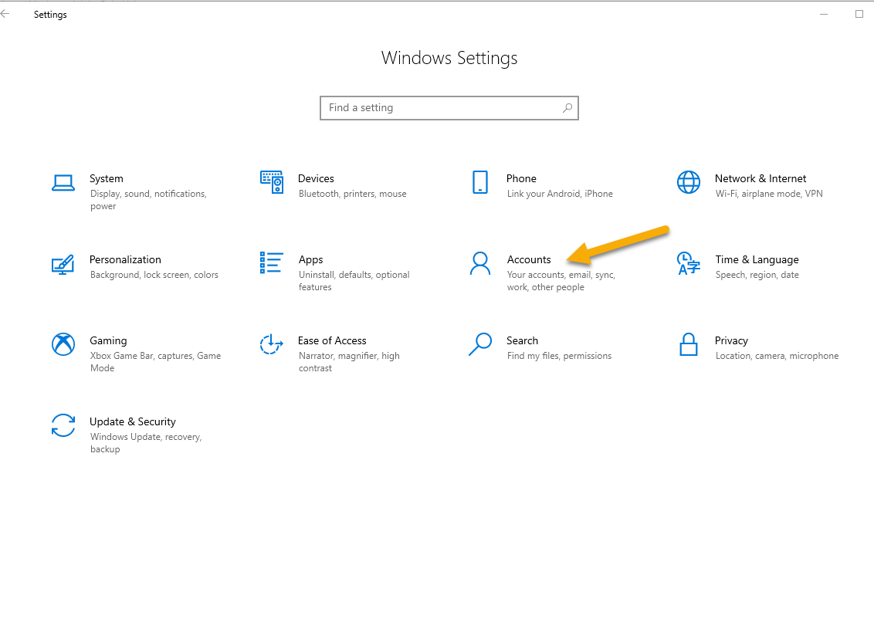Select the Privacy padlock icon
Viewport: 874px width, 636px height.
tap(688, 344)
